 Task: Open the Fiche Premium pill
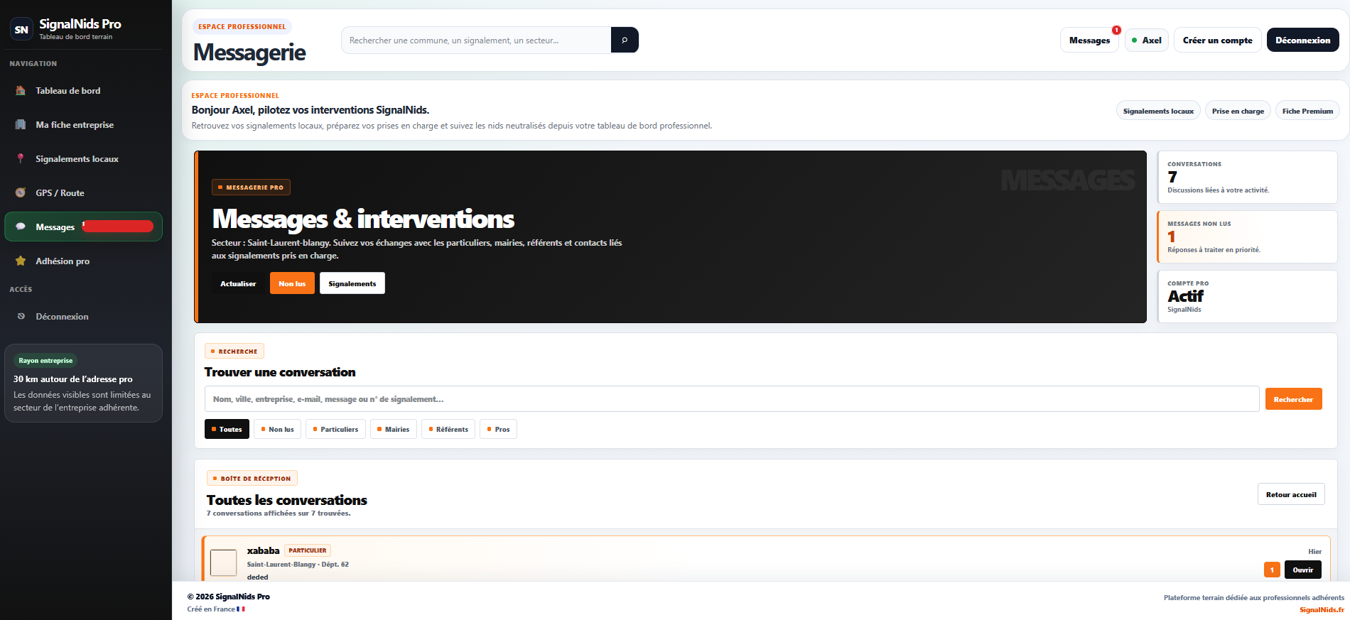[1307, 111]
